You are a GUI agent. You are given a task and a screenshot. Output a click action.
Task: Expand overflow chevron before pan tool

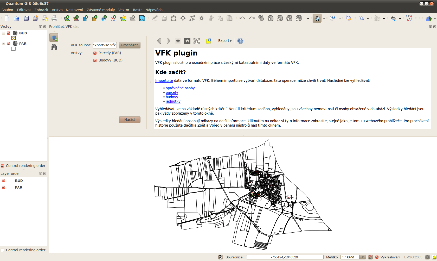308,18
